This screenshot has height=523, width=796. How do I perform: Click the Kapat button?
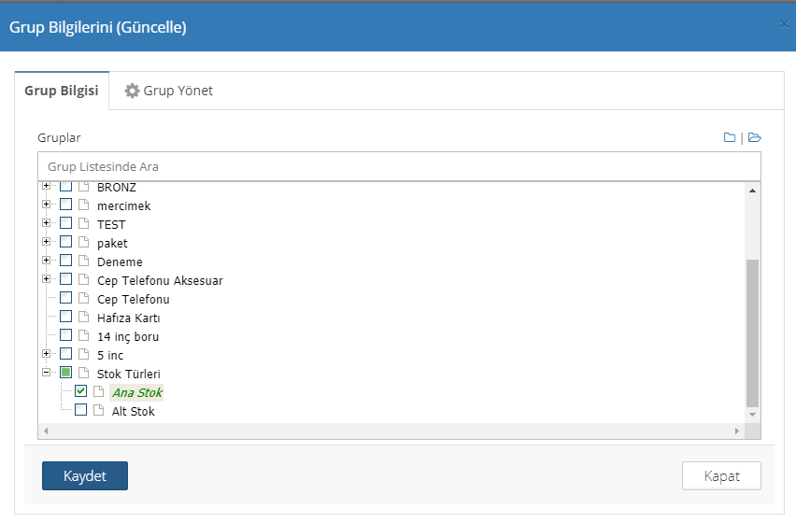[x=721, y=475]
